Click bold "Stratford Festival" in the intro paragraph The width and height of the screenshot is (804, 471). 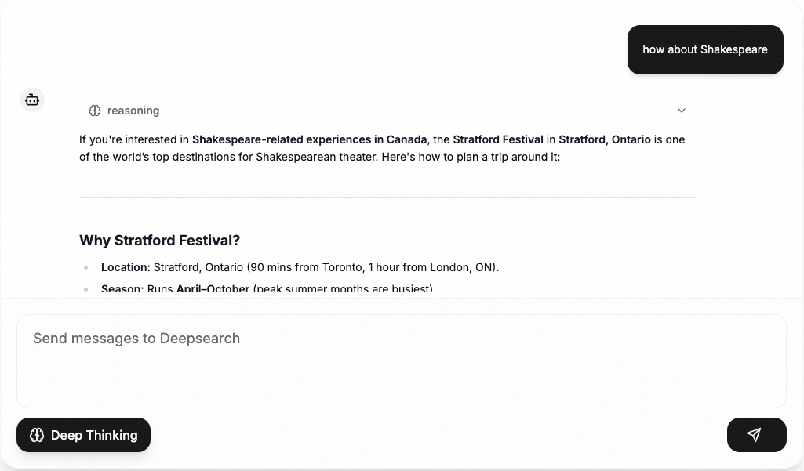click(x=498, y=139)
